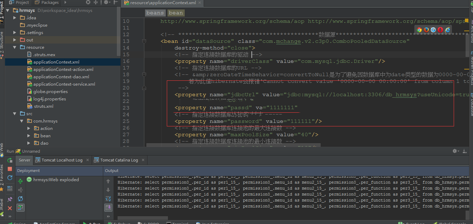
Task: Switch to Packages view tab
Action: tap(47, 2)
